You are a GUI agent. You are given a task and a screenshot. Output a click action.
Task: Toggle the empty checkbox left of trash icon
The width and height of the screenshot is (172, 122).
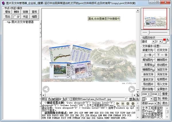[x=127, y=99]
